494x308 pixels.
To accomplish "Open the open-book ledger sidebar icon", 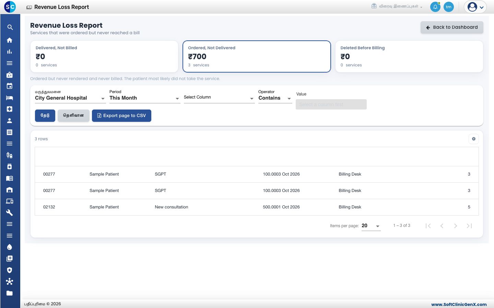I will coord(10,178).
